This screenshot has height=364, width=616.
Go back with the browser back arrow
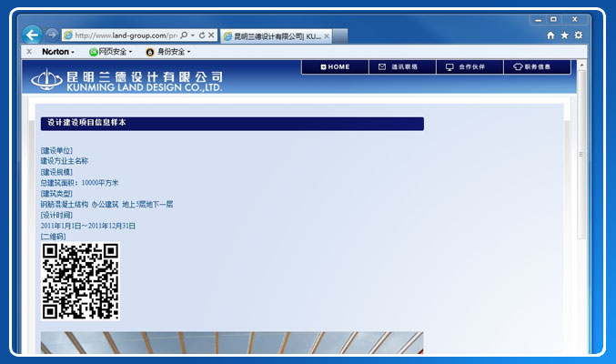[x=32, y=35]
